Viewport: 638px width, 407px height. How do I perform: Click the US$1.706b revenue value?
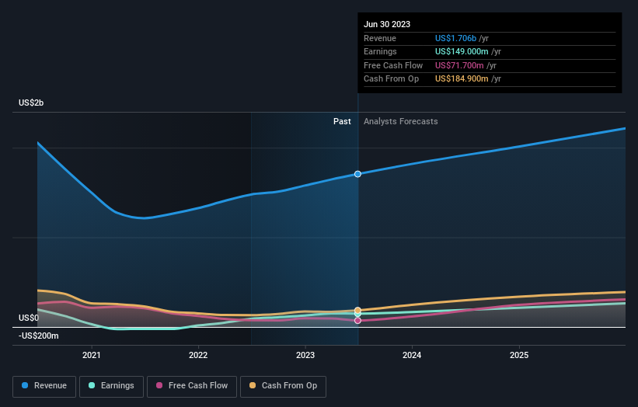(455, 38)
